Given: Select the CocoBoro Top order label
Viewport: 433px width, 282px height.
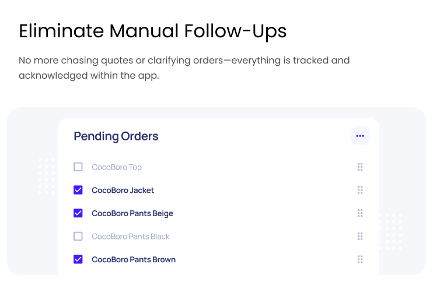Looking at the screenshot, I should click(117, 167).
